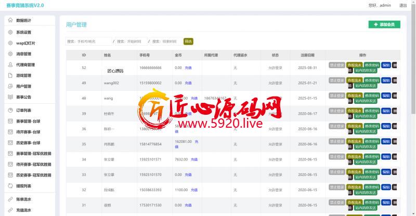Click the 系统设置 gear icon
416x216 pixels.
10,32
